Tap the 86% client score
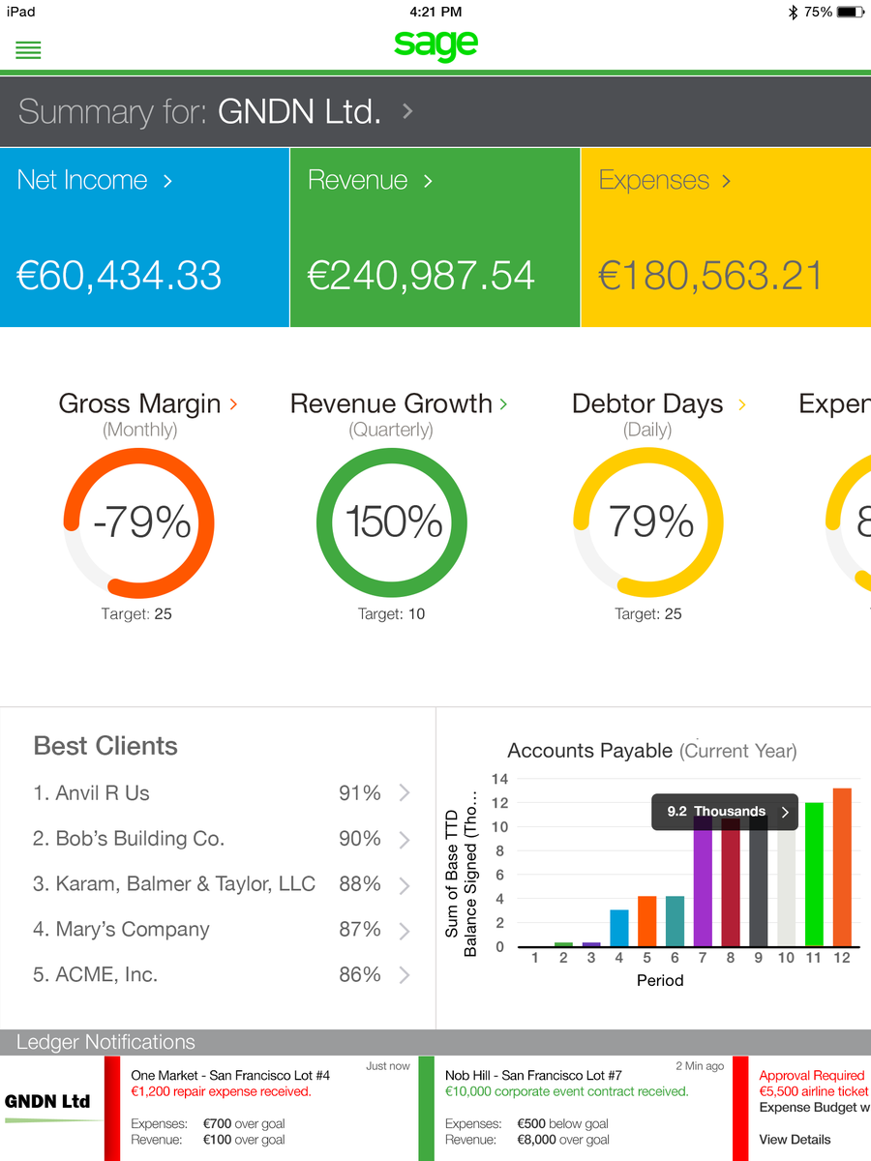The height and width of the screenshot is (1161, 871). pos(359,975)
